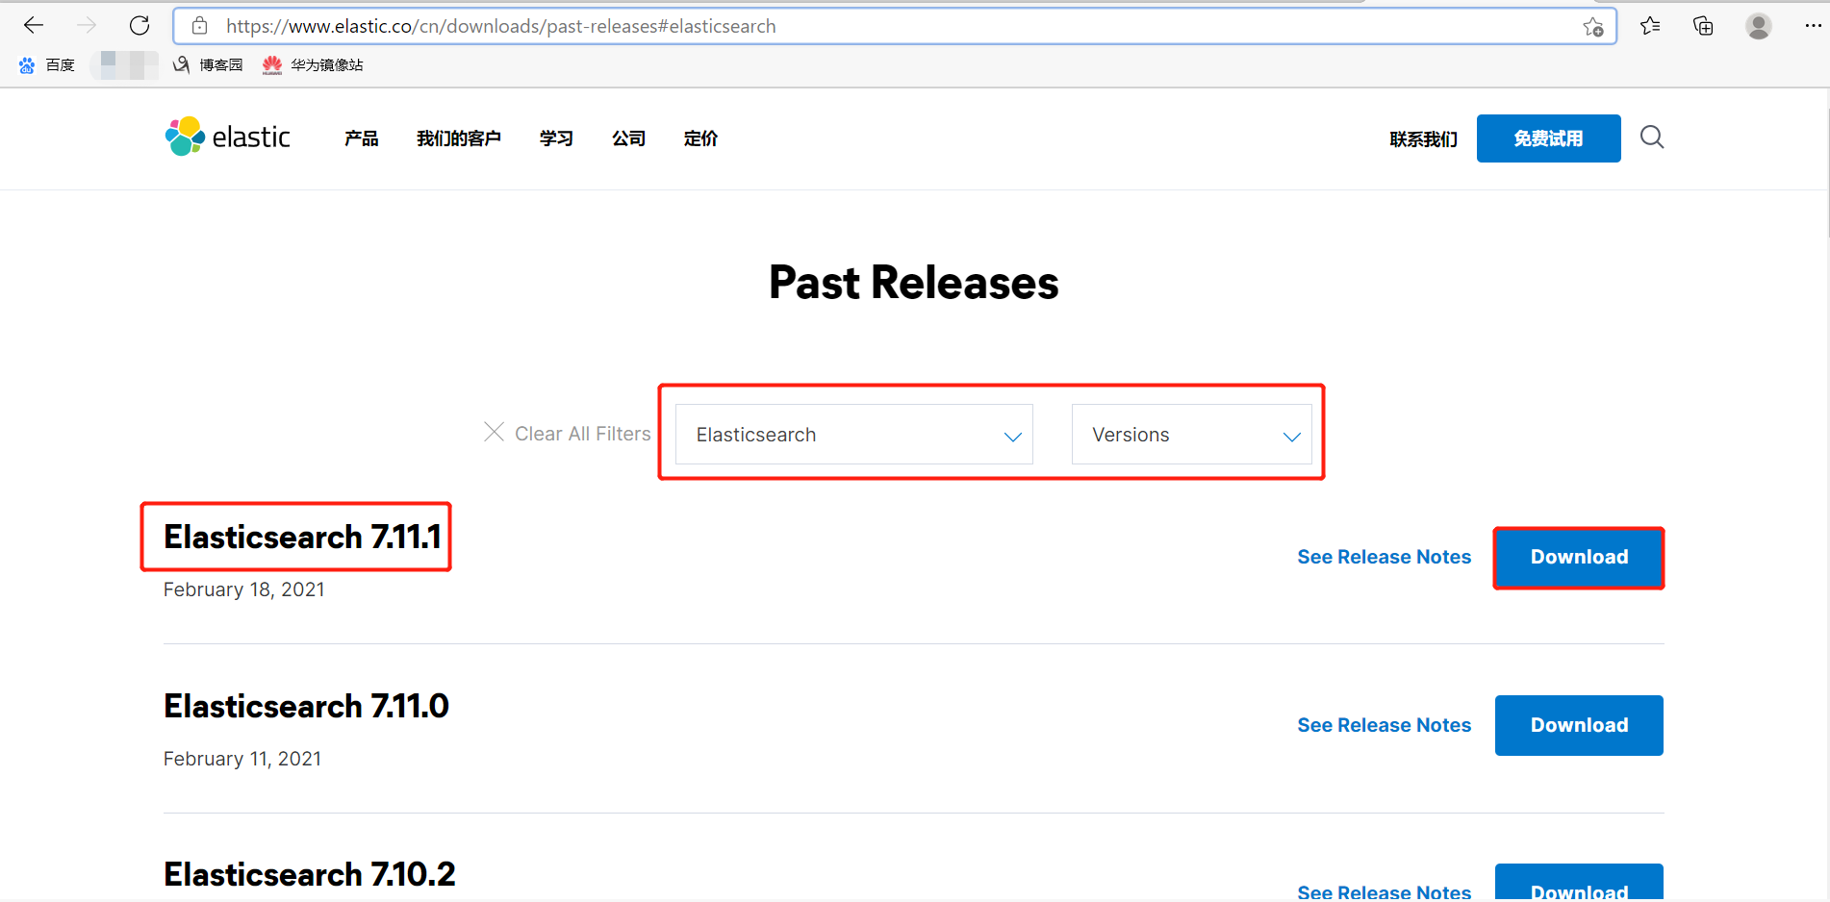Open the site search magnifier icon
The height and width of the screenshot is (902, 1830).
coord(1652,138)
